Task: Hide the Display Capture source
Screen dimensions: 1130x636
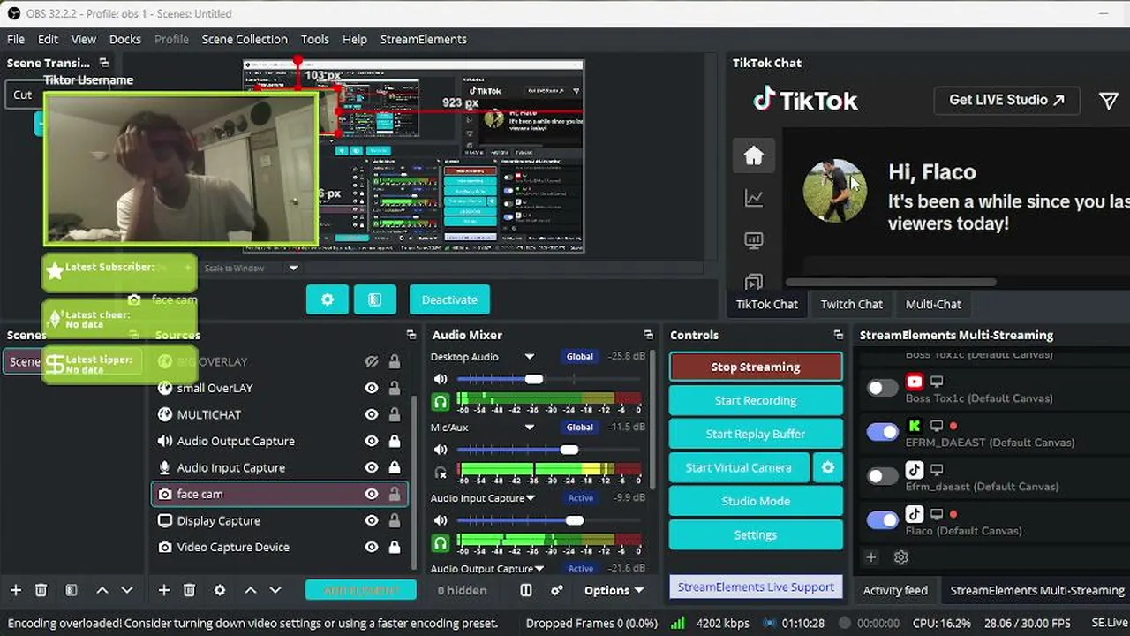Action: (x=372, y=520)
